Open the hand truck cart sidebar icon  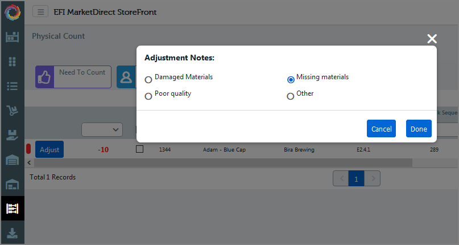(x=13, y=111)
